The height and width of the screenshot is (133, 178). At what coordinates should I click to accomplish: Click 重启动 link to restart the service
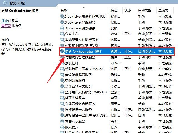click(6, 26)
